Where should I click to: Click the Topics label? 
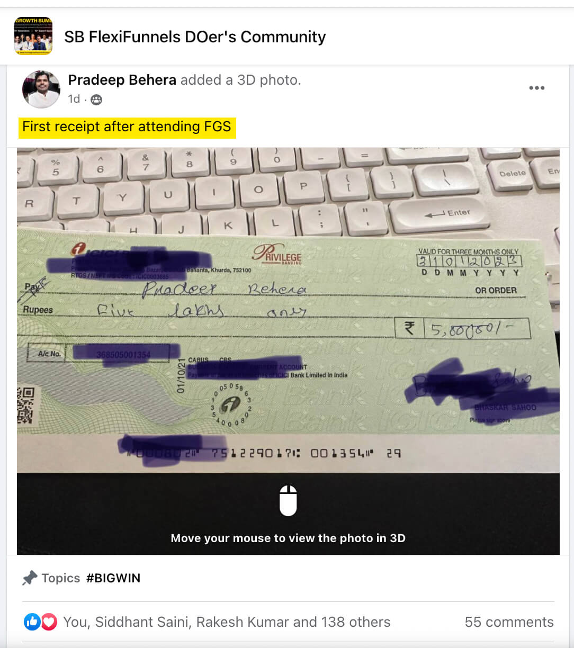click(61, 578)
